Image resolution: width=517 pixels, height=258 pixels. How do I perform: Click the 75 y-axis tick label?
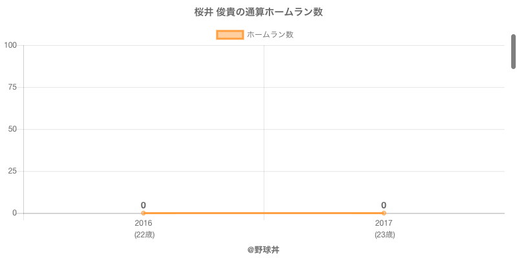(12, 87)
